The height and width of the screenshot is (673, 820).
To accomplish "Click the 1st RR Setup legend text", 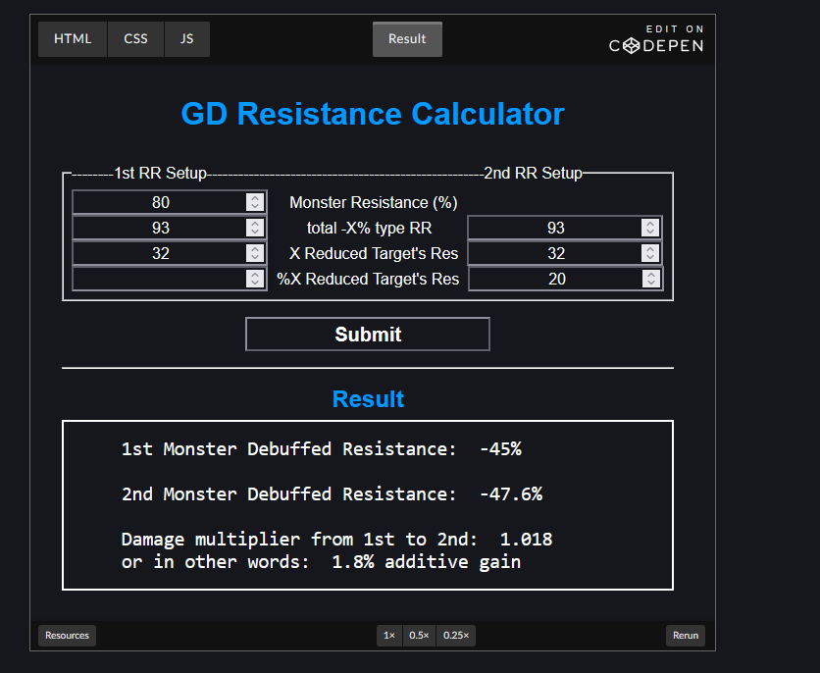I will (160, 173).
